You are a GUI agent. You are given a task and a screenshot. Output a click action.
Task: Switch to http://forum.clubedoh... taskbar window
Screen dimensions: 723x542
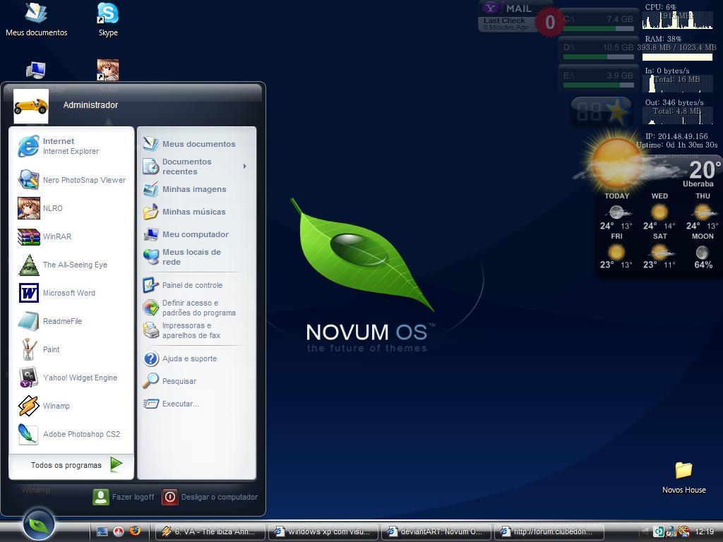(549, 532)
